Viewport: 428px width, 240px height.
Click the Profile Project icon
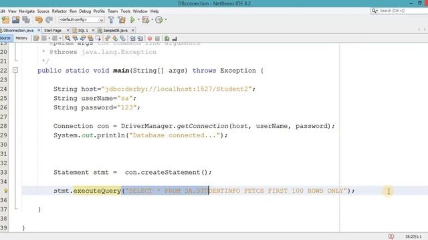pyautogui.click(x=159, y=19)
